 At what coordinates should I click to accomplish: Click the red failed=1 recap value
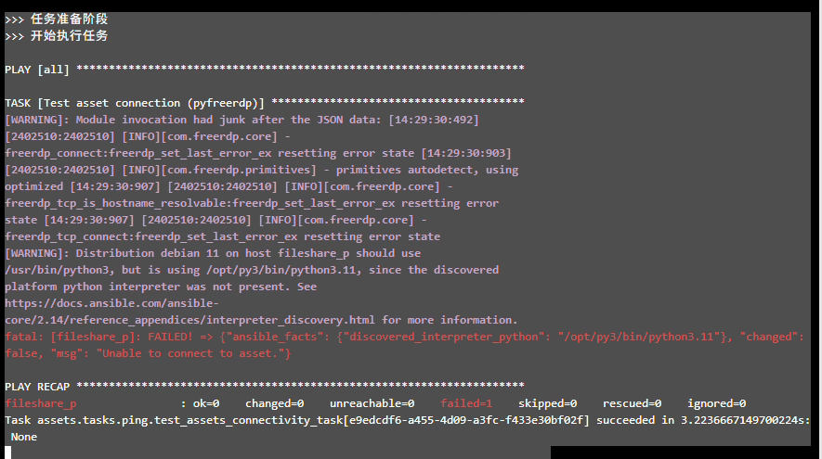(x=466, y=403)
